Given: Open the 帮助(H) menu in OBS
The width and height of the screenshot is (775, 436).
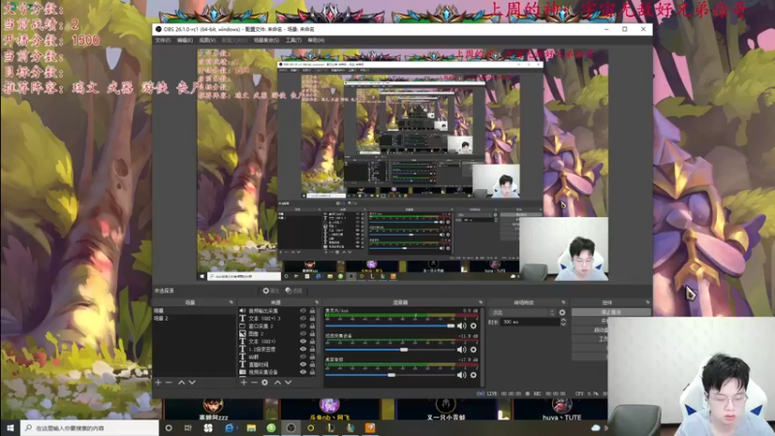Looking at the screenshot, I should [x=316, y=40].
